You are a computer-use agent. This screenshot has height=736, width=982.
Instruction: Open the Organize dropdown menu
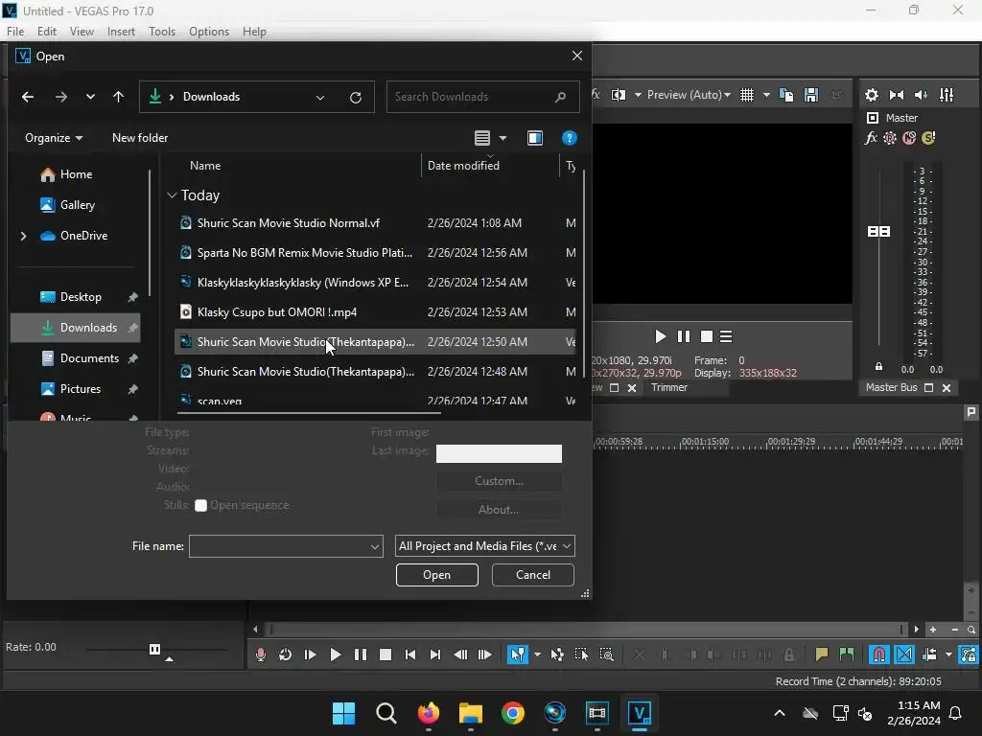54,138
